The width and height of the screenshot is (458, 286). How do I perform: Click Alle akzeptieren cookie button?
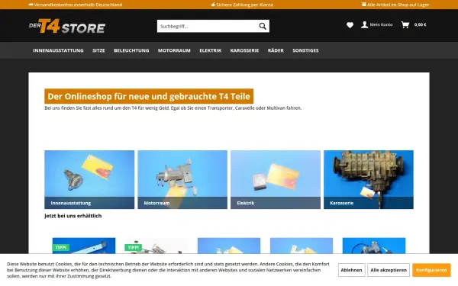click(x=389, y=270)
